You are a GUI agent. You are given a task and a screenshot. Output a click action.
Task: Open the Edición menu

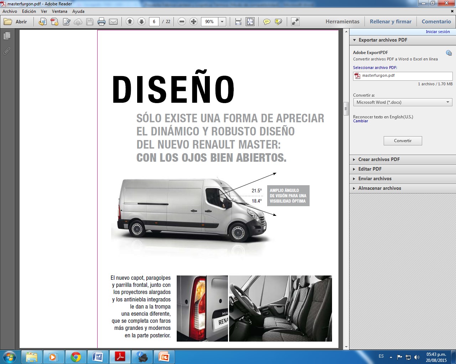[x=29, y=11]
